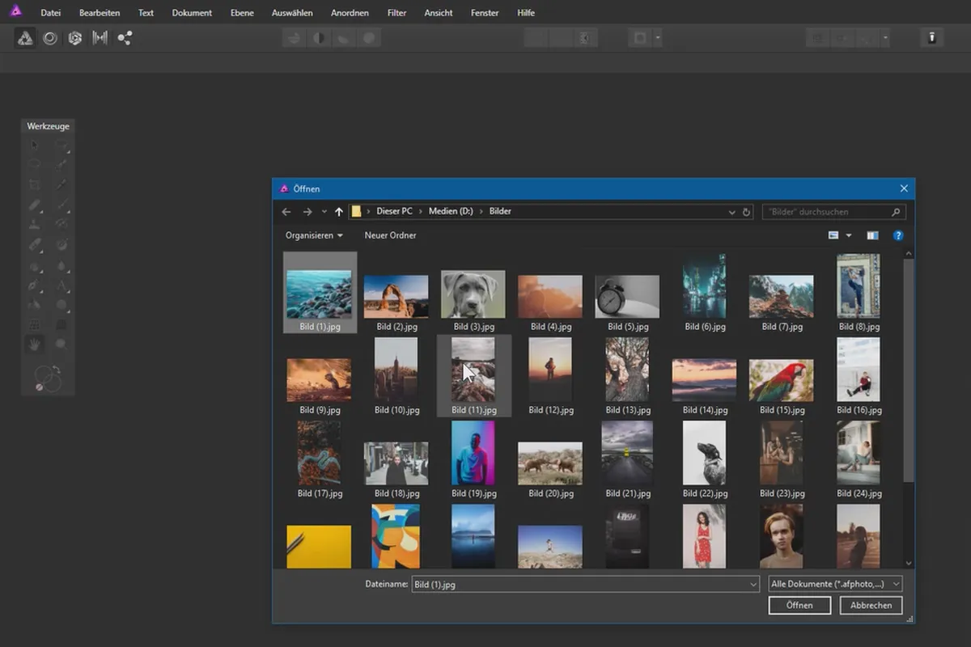Toggle the Quick Mask button in toolbar

641,38
